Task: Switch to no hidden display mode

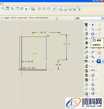Action: click(x=49, y=9)
